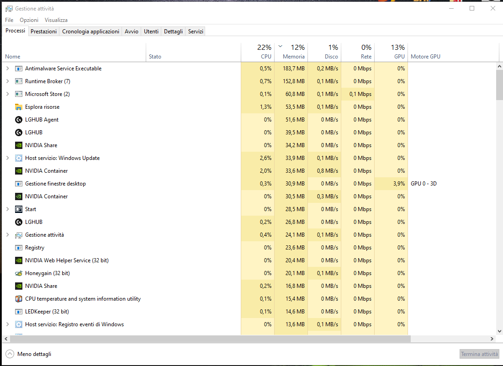Click the Start process icon
503x366 pixels.
[x=19, y=209]
